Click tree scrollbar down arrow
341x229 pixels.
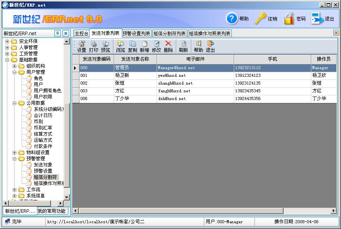point(67,197)
